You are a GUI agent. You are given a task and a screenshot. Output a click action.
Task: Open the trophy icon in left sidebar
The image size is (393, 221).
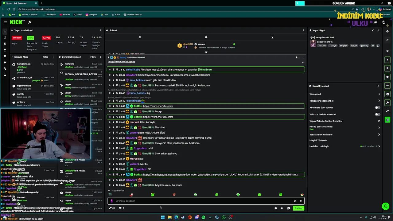(x=5, y=50)
